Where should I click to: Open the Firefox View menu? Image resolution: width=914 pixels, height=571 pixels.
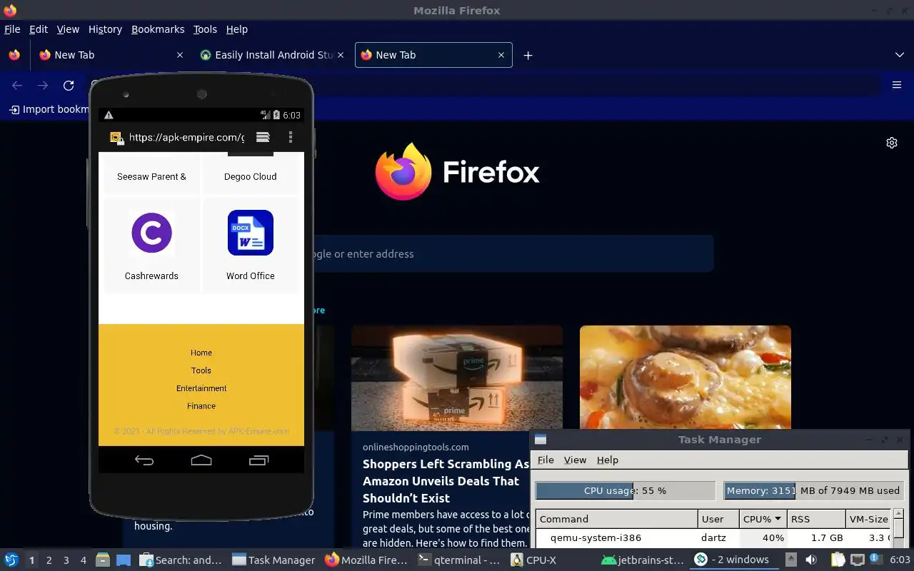(x=68, y=29)
